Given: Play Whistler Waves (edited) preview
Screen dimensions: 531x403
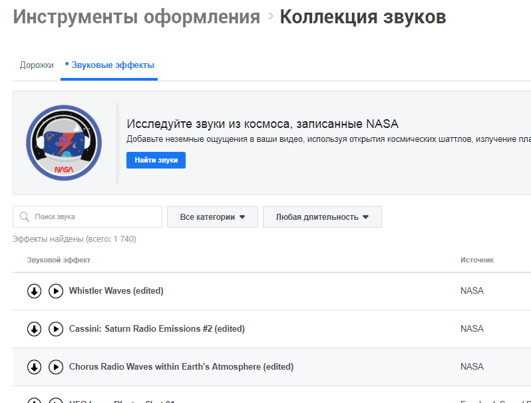Looking at the screenshot, I should (x=56, y=291).
